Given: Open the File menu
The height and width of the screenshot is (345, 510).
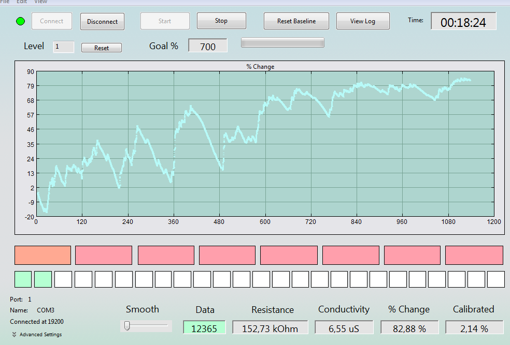Looking at the screenshot, I should [x=5, y=2].
